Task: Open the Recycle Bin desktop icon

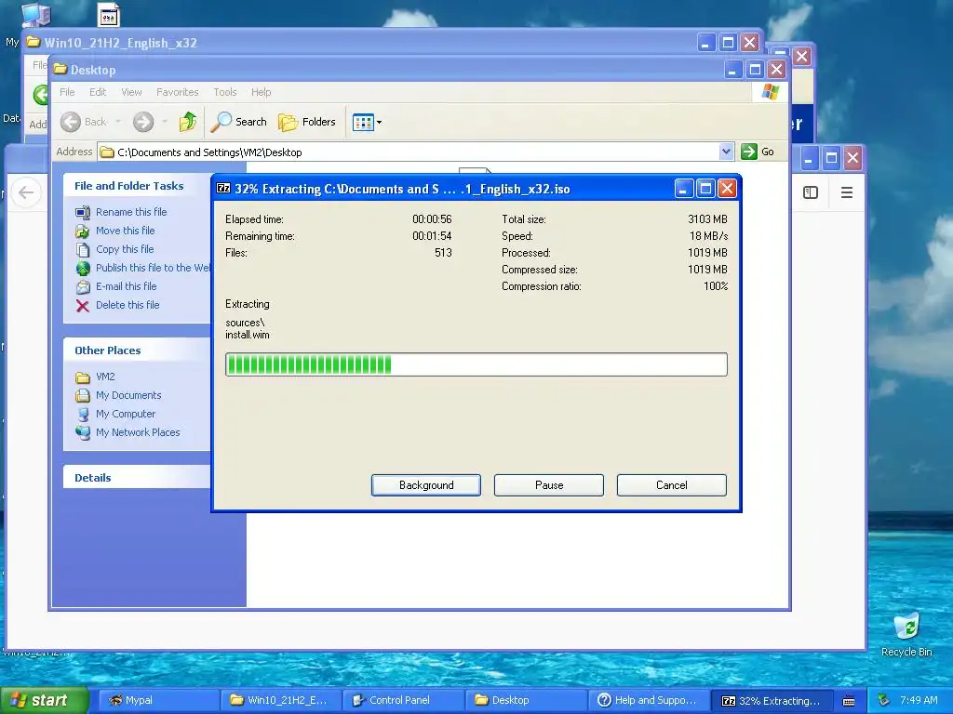Action: tap(906, 635)
